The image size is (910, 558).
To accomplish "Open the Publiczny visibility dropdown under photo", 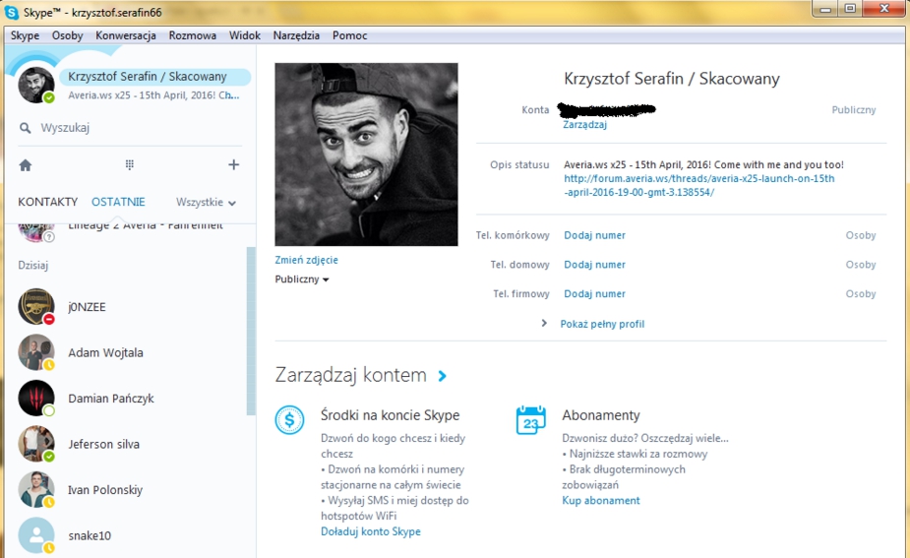I will [x=302, y=279].
